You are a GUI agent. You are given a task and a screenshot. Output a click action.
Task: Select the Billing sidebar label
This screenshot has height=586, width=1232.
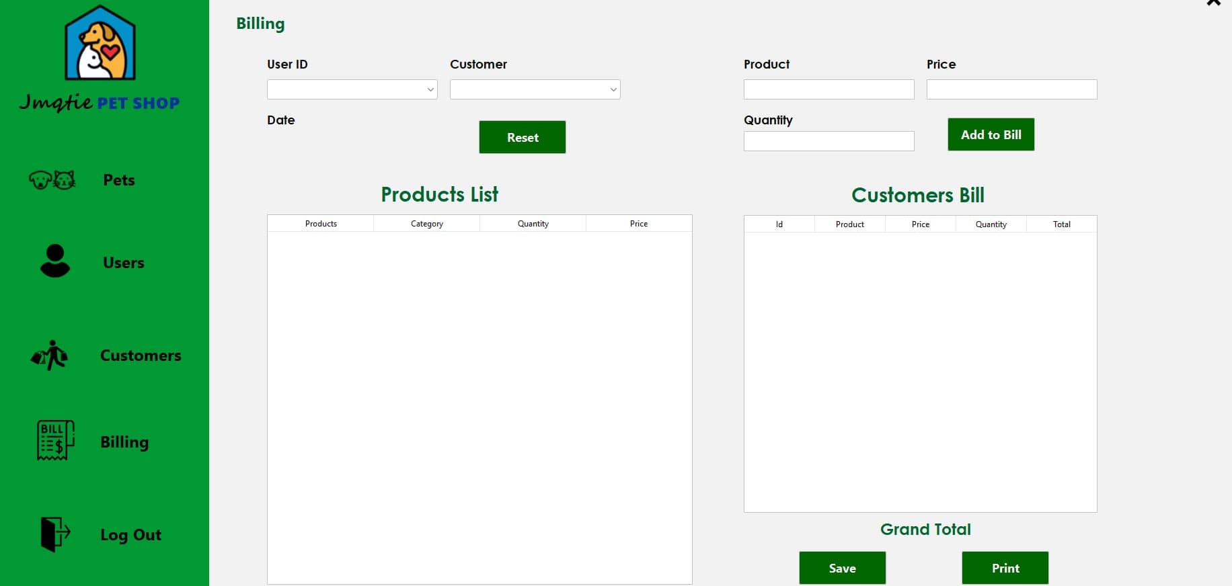pos(124,442)
